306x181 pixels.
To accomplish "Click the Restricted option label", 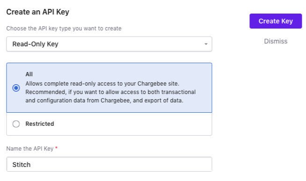I will 40,123.
